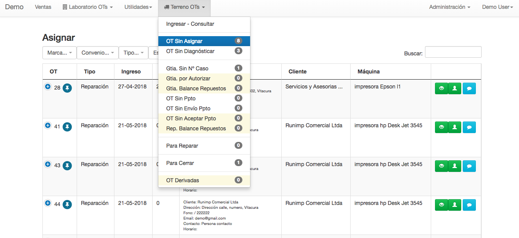This screenshot has height=238, width=519.
Task: Open the Utilidades menu
Action: (138, 7)
